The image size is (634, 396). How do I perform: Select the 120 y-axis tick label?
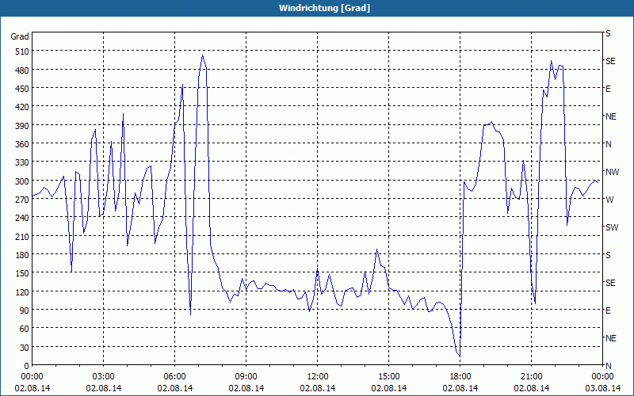click(x=22, y=291)
